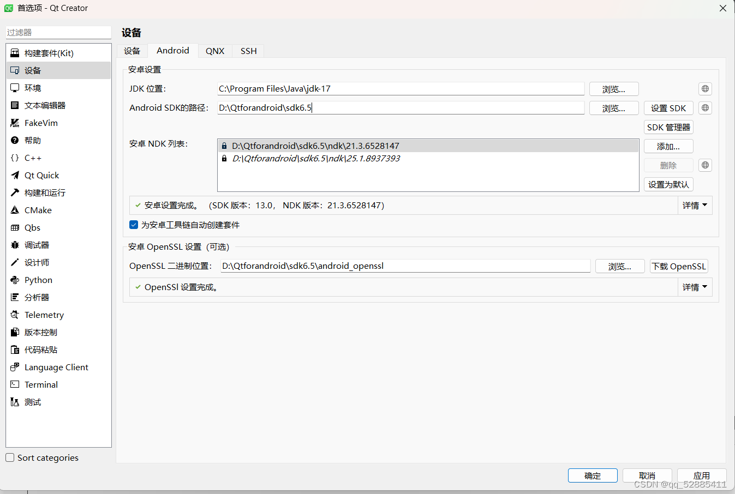Select the 版本控制 icon

coord(15,332)
